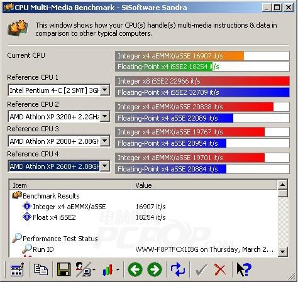Select the AMD Athlon XP 3200+ combo box
Screen dimensions: 298x282
point(59,116)
